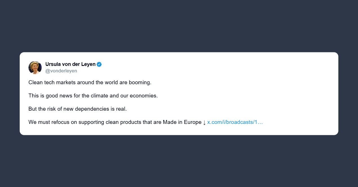Click the word "real" ending the third line
This screenshot has width=358, height=187.
click(x=121, y=109)
